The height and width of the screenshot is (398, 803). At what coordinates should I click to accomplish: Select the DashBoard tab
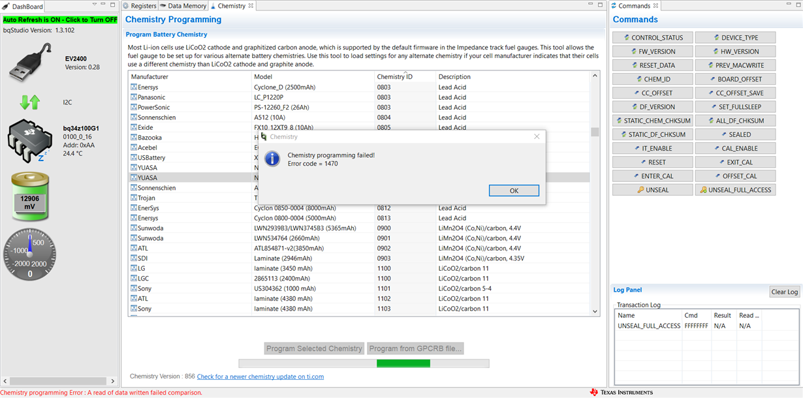point(23,7)
